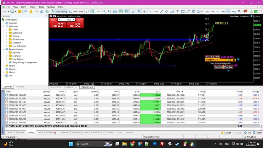Take a chart screenshot with camera icon
This screenshot has width=263, height=148.
pyautogui.click(x=133, y=11)
